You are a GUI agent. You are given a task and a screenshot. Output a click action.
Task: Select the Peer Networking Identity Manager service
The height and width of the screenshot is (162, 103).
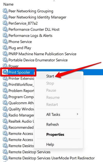coord(37,17)
